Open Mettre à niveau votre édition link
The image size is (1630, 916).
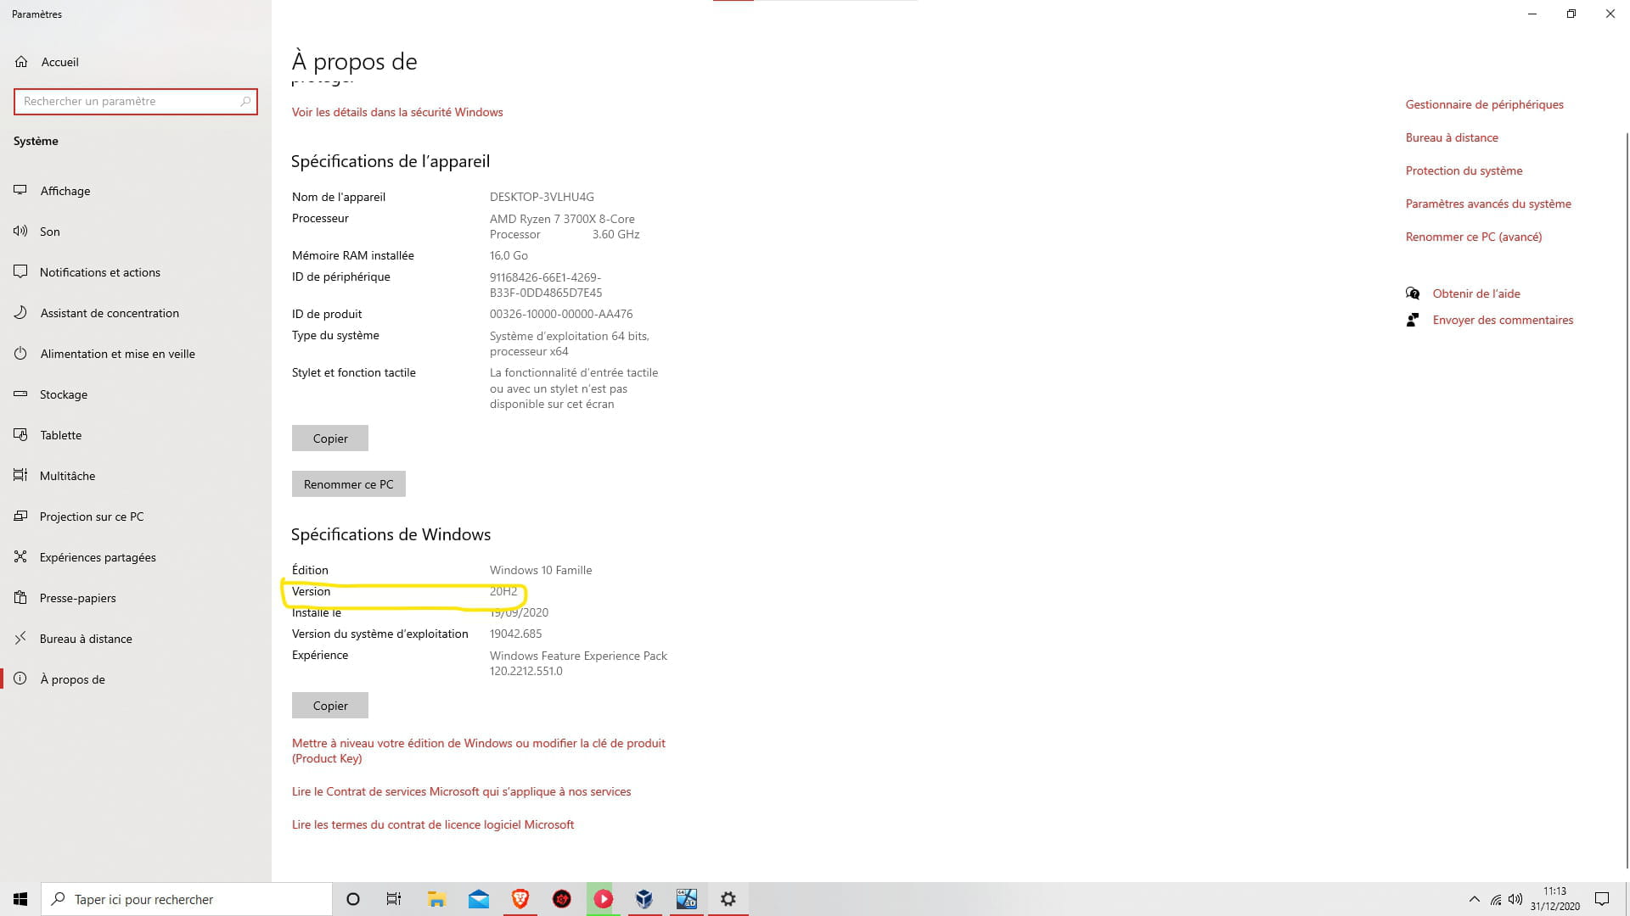479,751
